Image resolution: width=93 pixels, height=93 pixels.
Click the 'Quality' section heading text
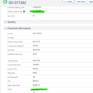coord(12,22)
